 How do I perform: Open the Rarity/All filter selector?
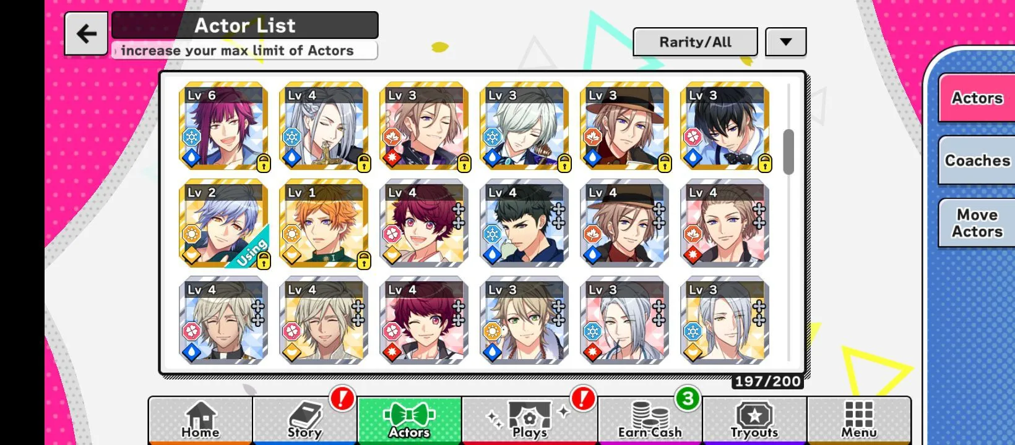(695, 42)
